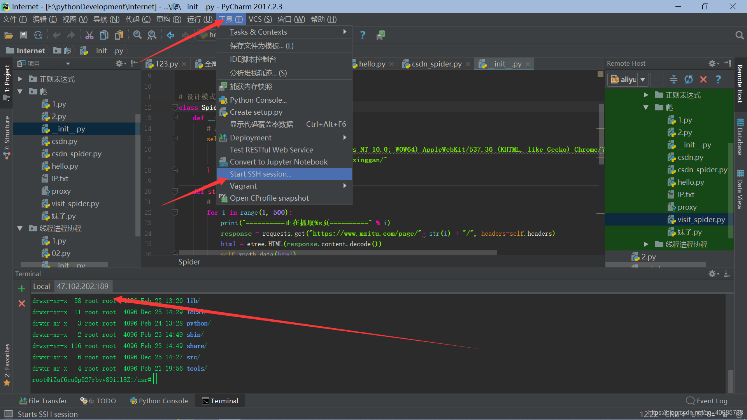Click the Save All toolbar icon

pos(23,35)
